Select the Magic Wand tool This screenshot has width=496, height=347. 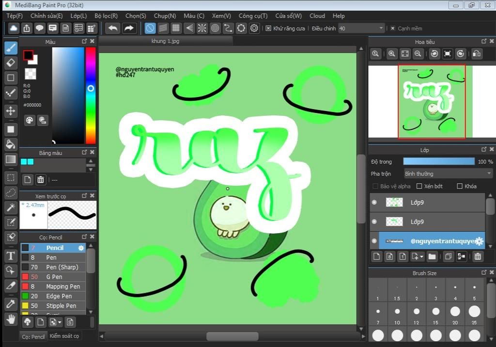coord(11,207)
